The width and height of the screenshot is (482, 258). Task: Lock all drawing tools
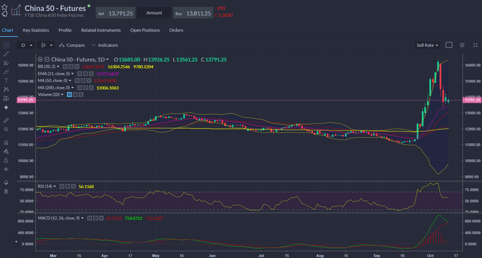pyautogui.click(x=6, y=160)
